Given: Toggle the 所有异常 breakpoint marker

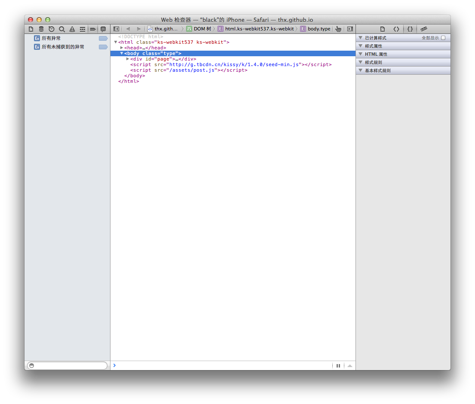Looking at the screenshot, I should 103,39.
